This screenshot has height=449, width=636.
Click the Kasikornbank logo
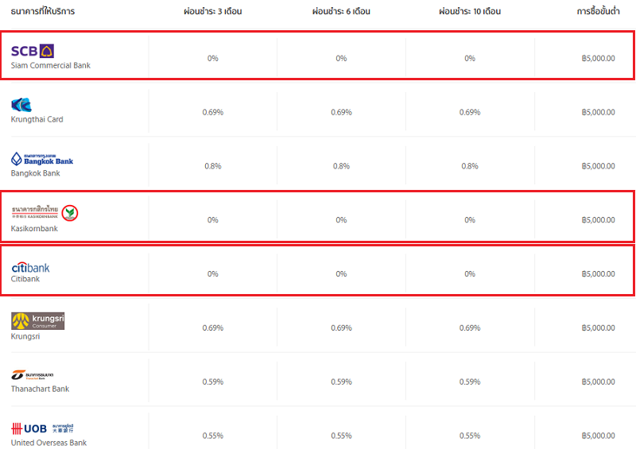45,212
